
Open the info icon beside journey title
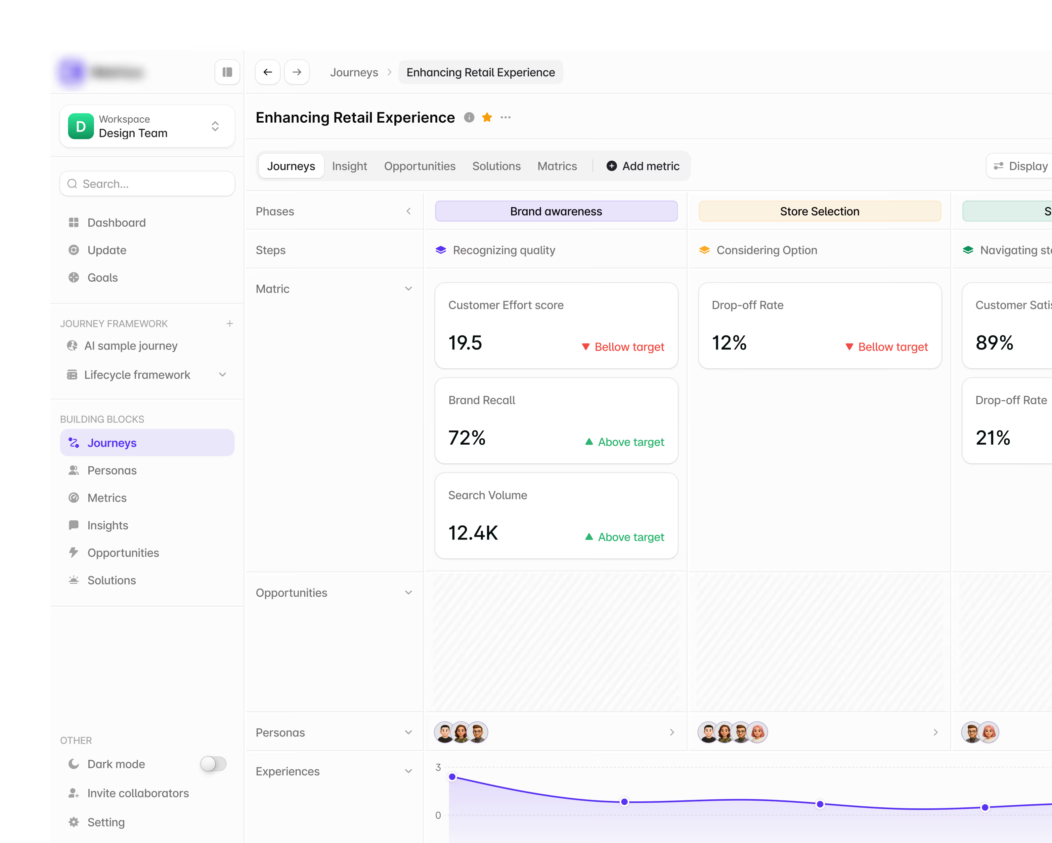point(469,117)
